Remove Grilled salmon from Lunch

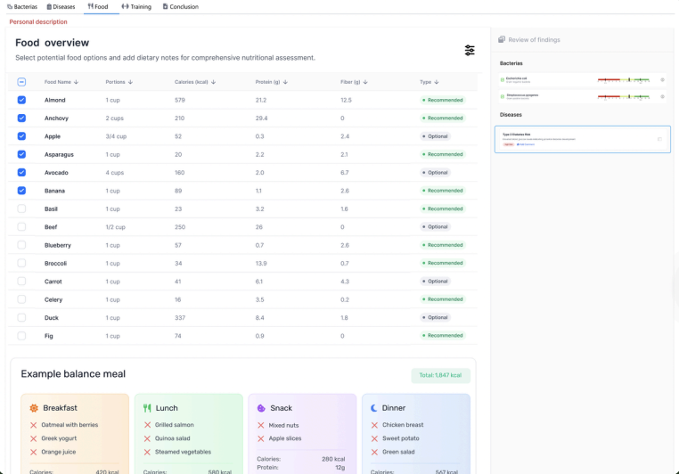tap(148, 425)
